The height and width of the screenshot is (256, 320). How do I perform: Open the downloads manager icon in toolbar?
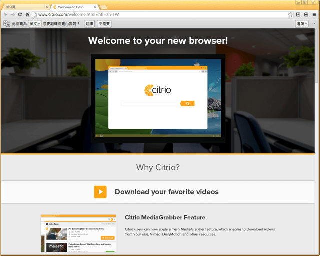click(298, 14)
